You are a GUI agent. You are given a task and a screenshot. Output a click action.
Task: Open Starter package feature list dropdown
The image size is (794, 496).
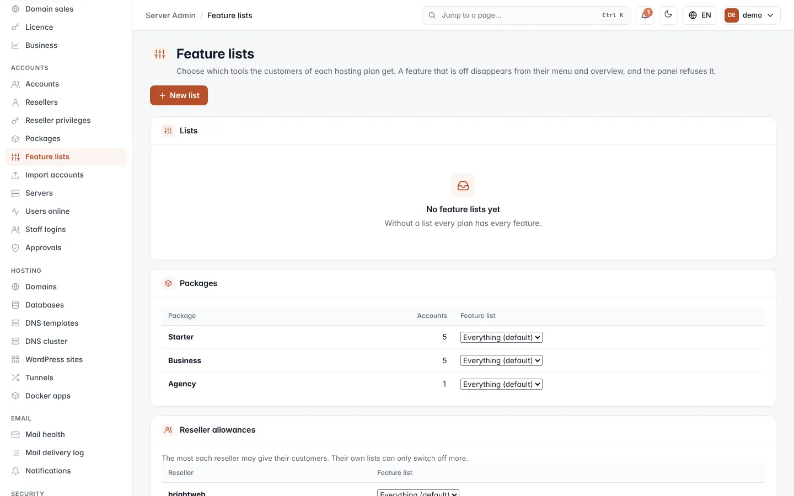click(x=501, y=337)
